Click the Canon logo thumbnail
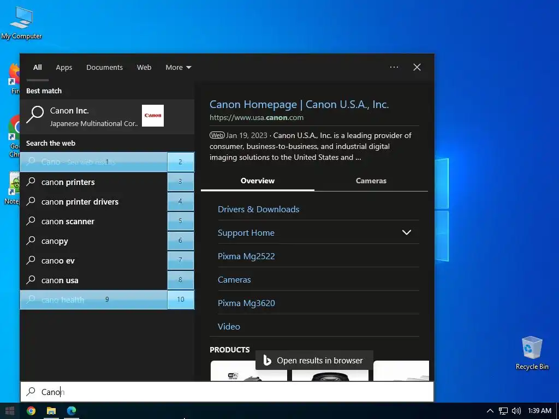 coord(153,116)
